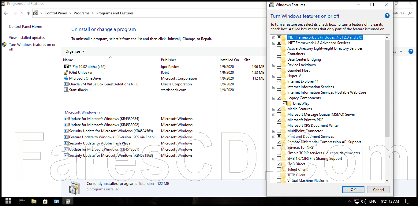Click OK in Windows Features dialog

353,190
